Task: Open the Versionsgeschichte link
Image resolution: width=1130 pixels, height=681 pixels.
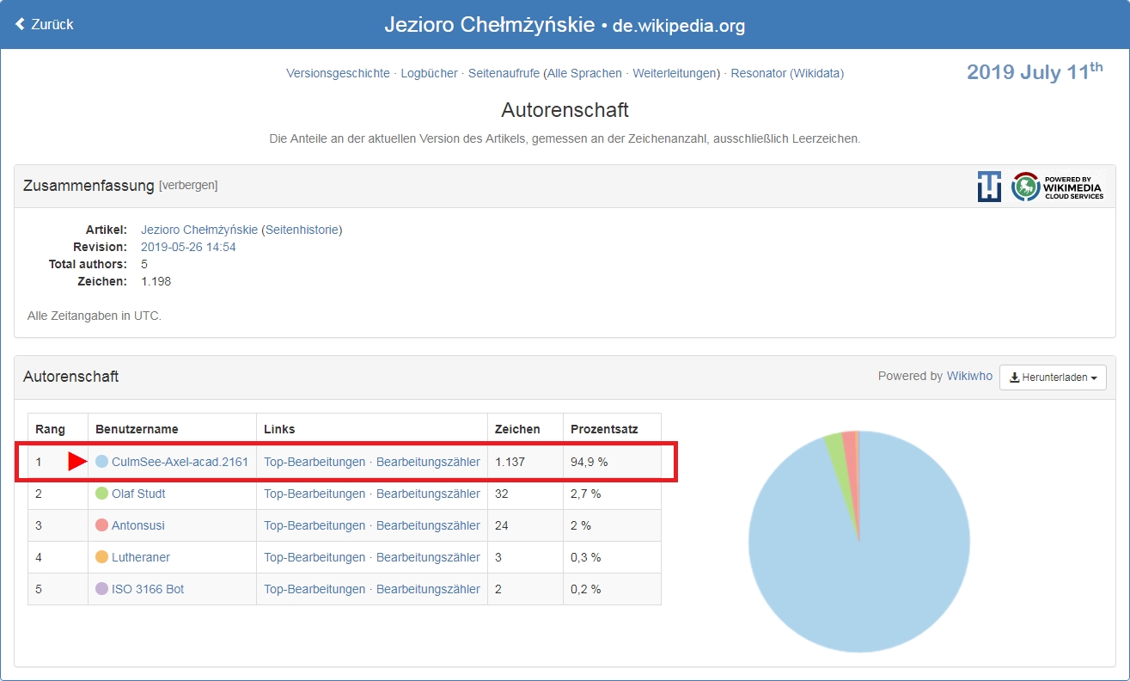Action: click(338, 73)
